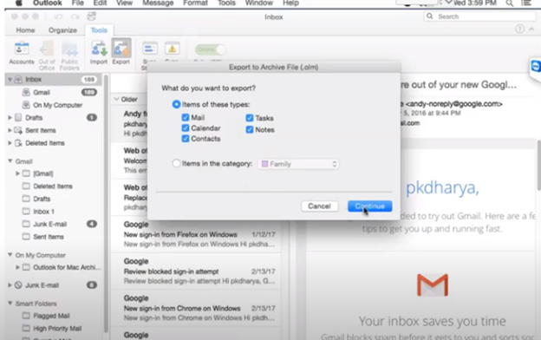Expand the Drafts folder triangle
541x340 pixels.
(x=10, y=118)
